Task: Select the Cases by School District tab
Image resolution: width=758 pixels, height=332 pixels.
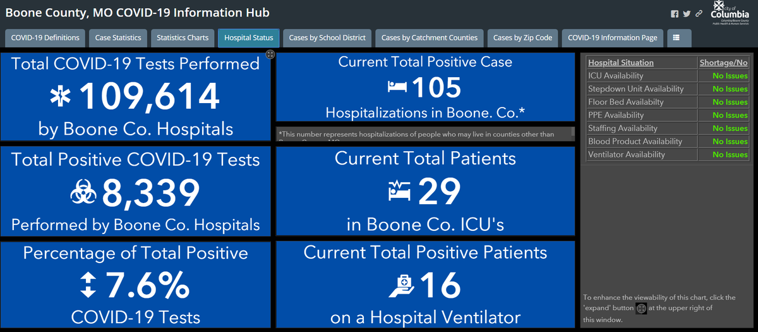Action: 327,38
